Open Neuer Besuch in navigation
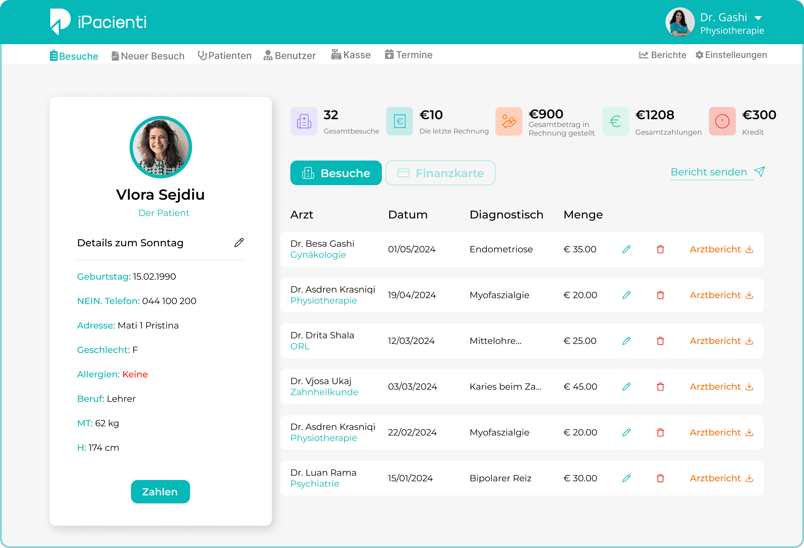This screenshot has width=804, height=548. pyautogui.click(x=148, y=56)
